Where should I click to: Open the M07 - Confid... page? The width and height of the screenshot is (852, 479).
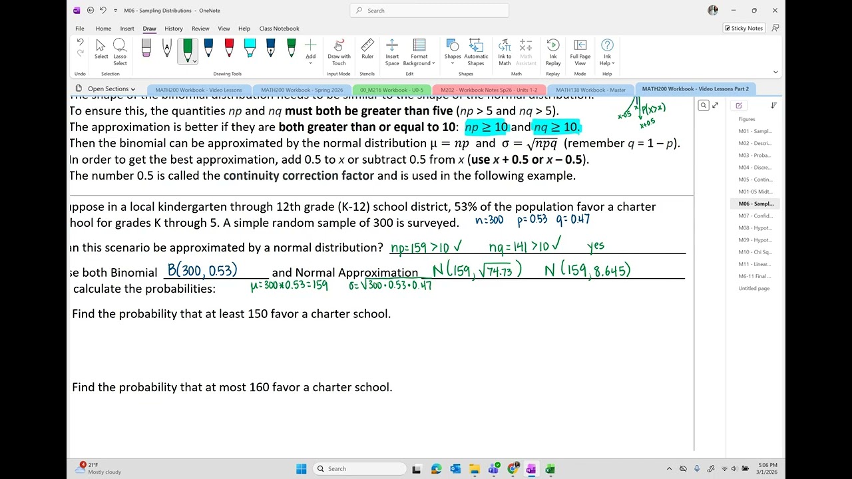[x=755, y=216]
